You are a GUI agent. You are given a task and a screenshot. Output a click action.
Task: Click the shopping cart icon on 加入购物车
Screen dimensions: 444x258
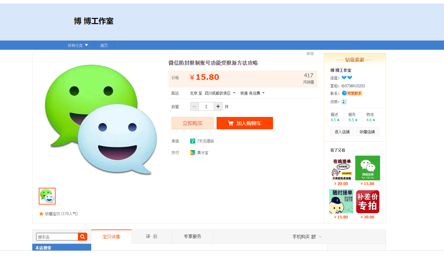pos(231,123)
